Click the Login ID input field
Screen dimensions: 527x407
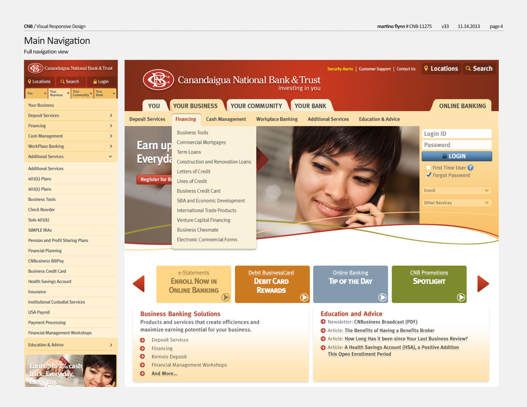(456, 133)
